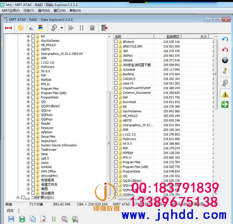Click the blue undo arrow in right sidebar

pyautogui.click(x=225, y=39)
